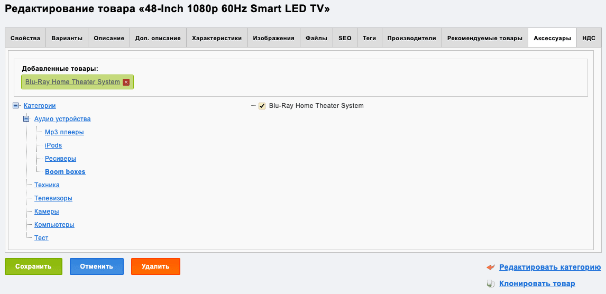Collapse the Аудио устройства minus box
Image resolution: width=606 pixels, height=294 pixels.
[x=26, y=119]
